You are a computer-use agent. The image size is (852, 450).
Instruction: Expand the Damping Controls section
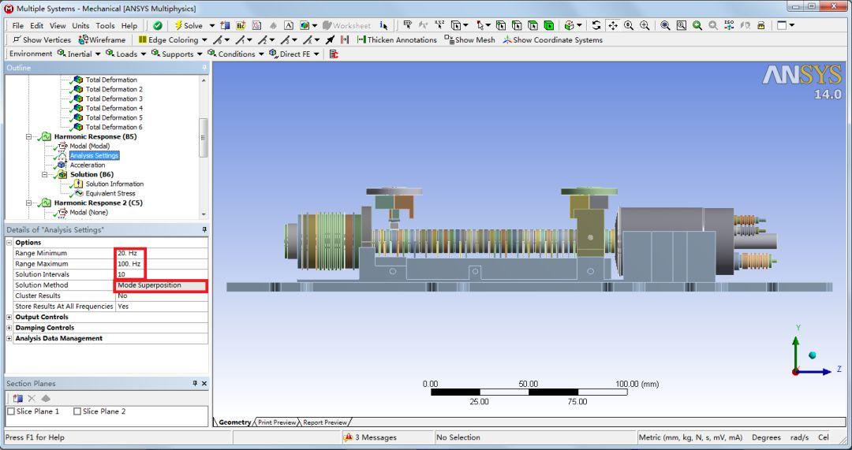9,328
